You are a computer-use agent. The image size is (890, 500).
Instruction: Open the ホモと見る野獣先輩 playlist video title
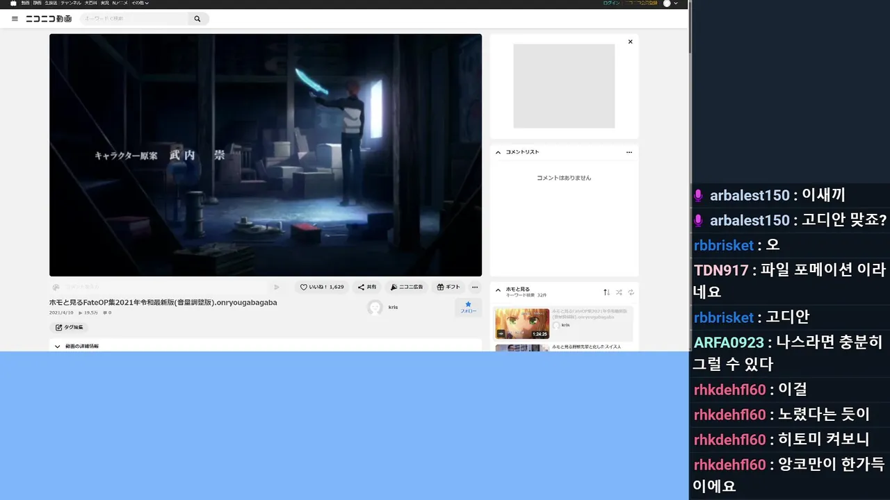(586, 347)
